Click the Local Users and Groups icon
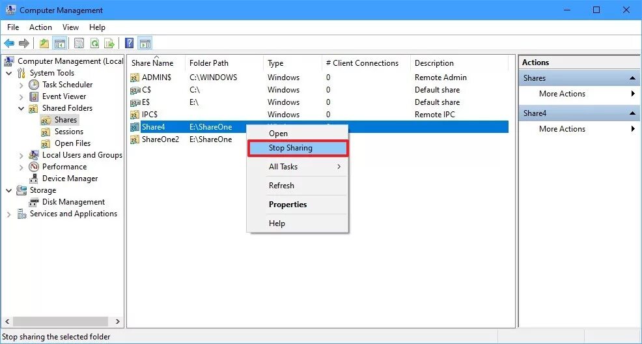 click(34, 155)
